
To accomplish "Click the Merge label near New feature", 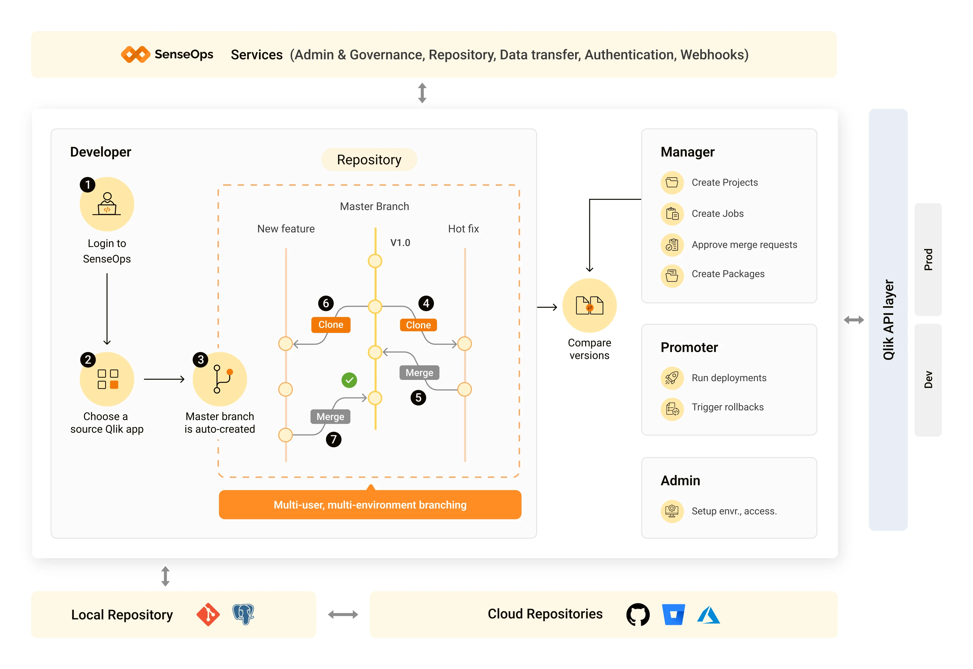I will pos(330,417).
